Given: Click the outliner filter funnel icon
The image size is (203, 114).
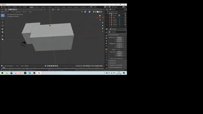Looking at the screenshot, I should [x=126, y=9].
